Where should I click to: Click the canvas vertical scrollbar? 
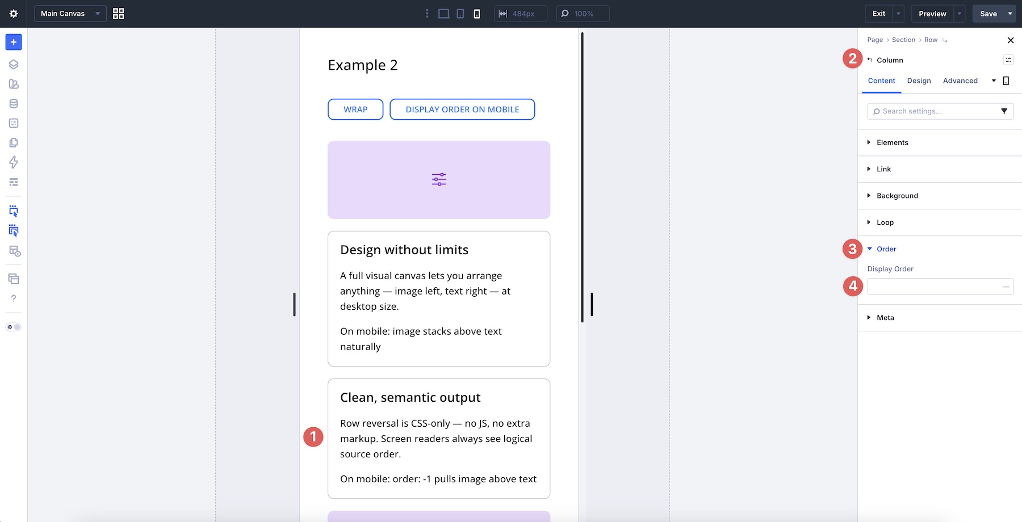(x=582, y=177)
